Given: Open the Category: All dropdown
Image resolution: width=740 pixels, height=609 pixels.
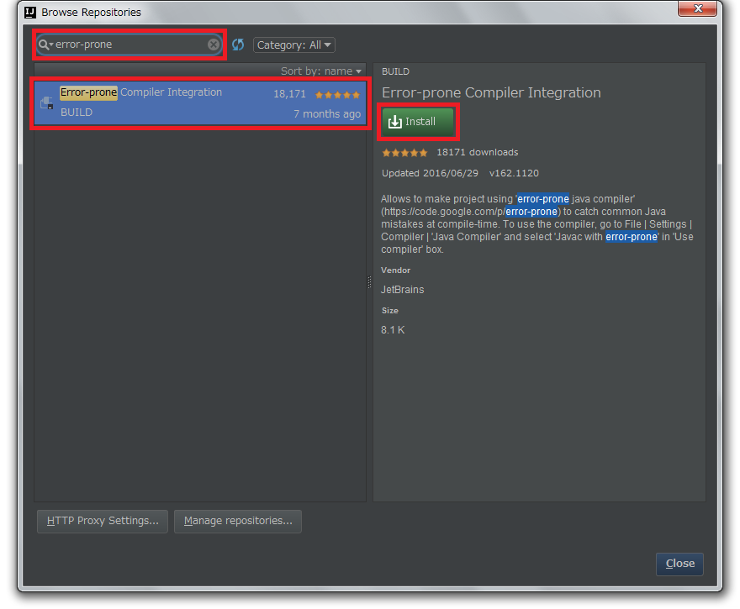Looking at the screenshot, I should [x=294, y=45].
